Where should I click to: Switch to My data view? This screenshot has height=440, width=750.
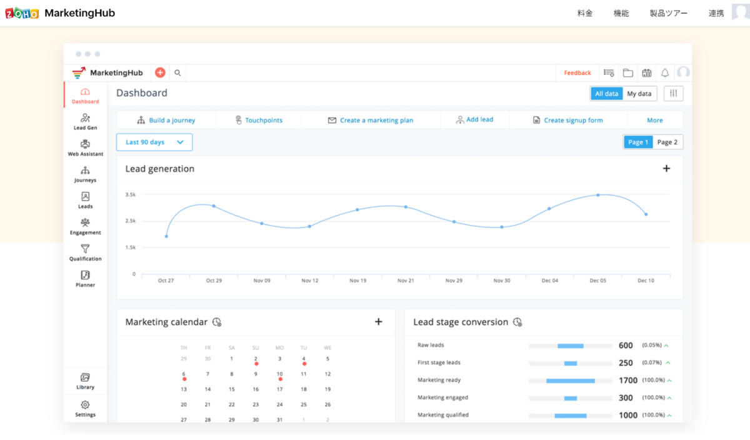[x=639, y=94]
